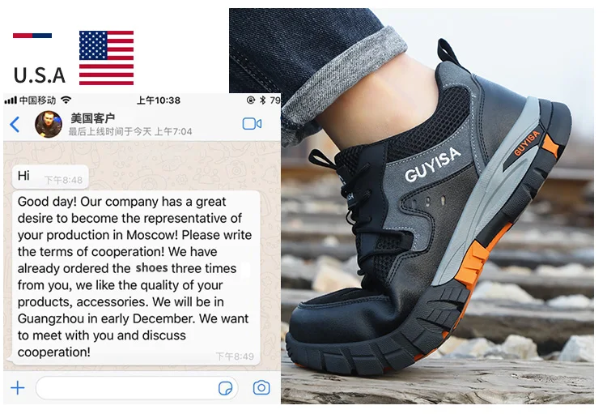This screenshot has width=607, height=414.
Task: Click the Bluetooth icon in status bar
Action: pyautogui.click(x=263, y=100)
